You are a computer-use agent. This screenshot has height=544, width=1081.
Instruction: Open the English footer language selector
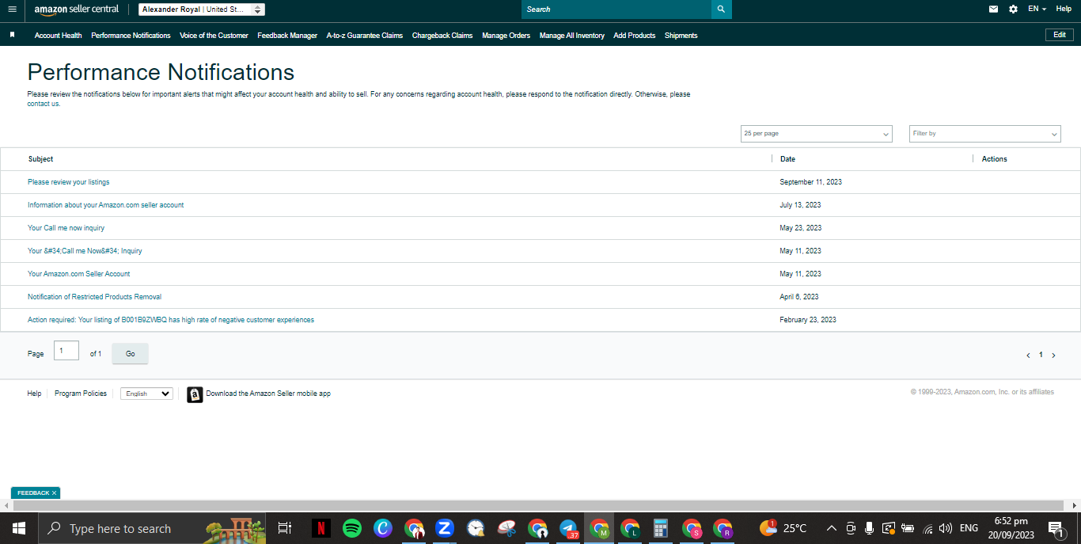(146, 394)
